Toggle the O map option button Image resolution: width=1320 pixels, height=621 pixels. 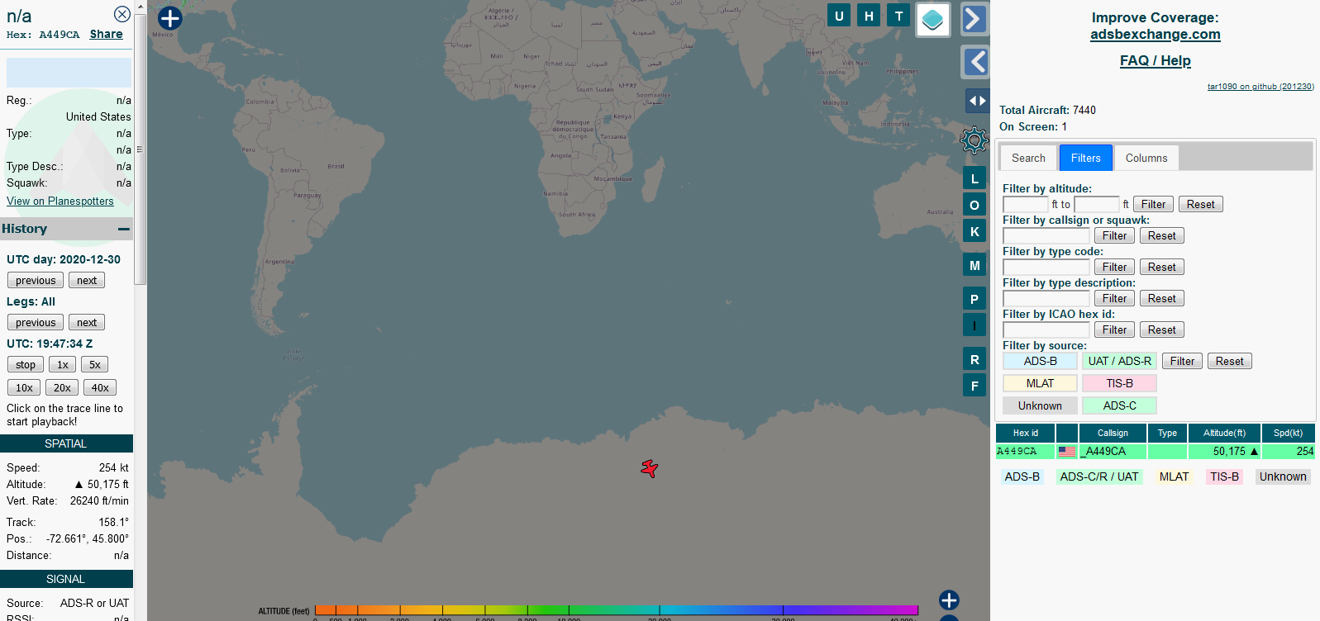tap(975, 205)
